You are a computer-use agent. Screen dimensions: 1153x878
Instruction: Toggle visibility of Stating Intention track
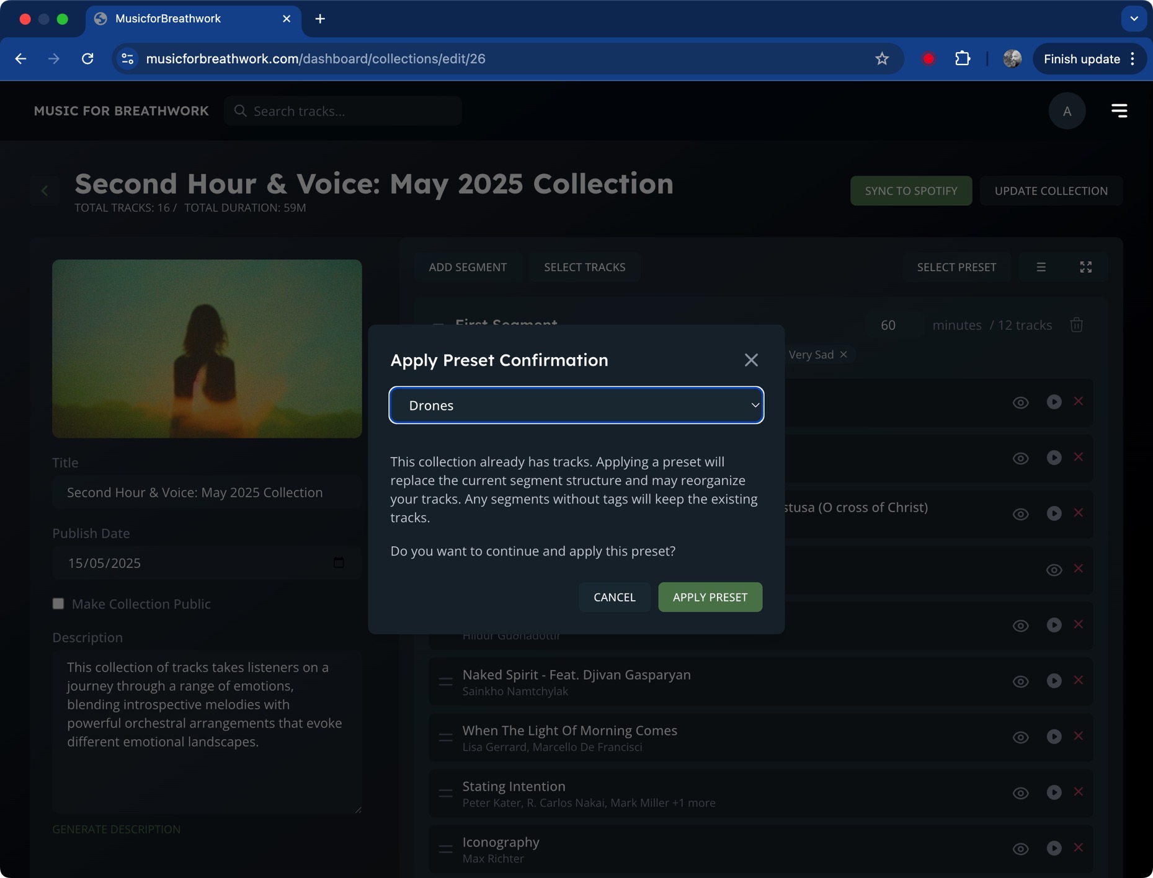point(1020,793)
